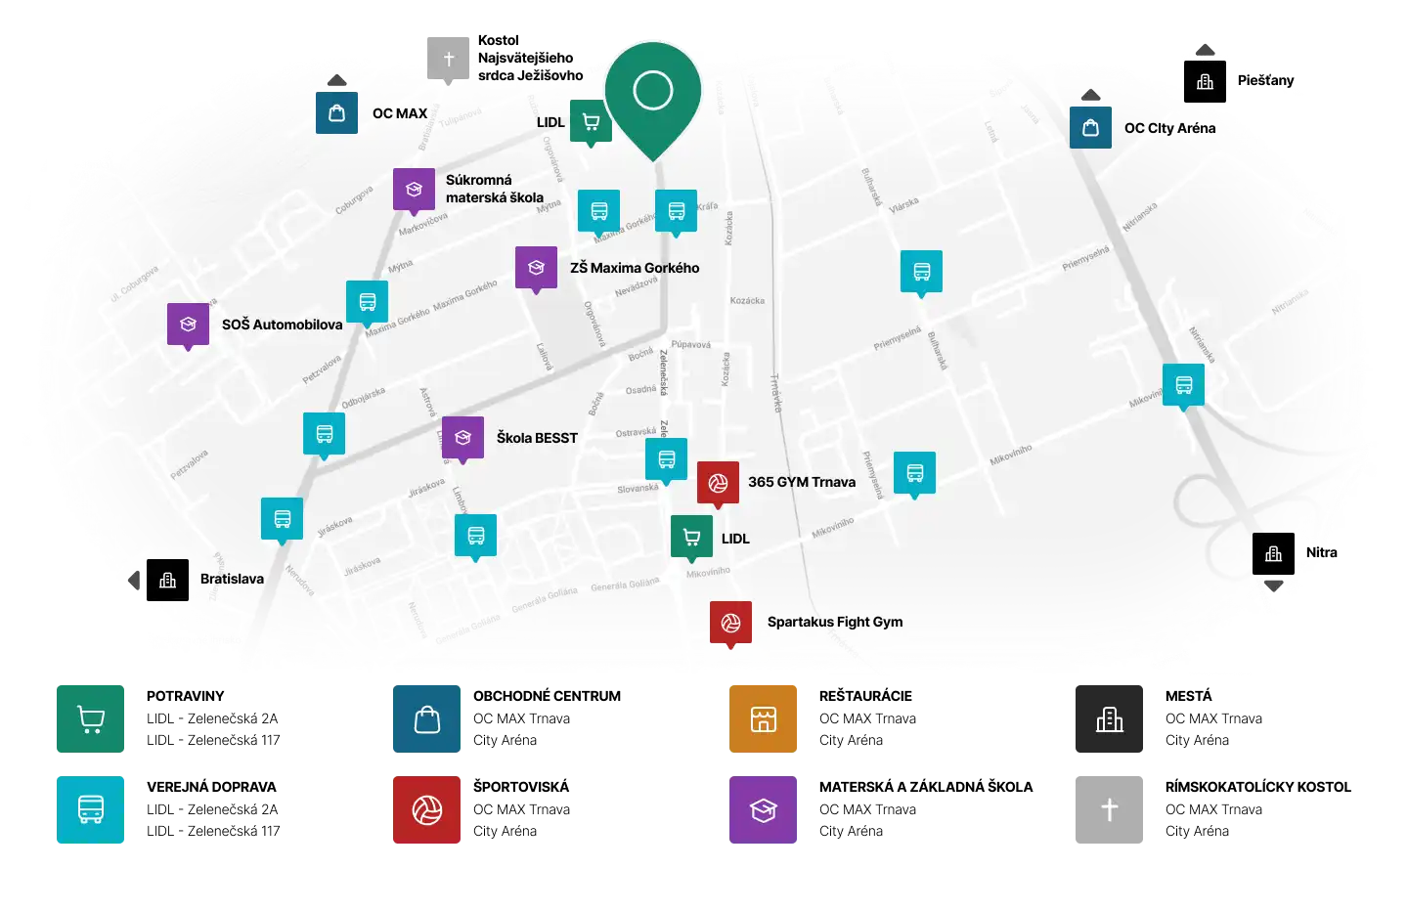Select the Piešťany city building marker
Screen dimensions: 1408x912
click(x=1205, y=81)
